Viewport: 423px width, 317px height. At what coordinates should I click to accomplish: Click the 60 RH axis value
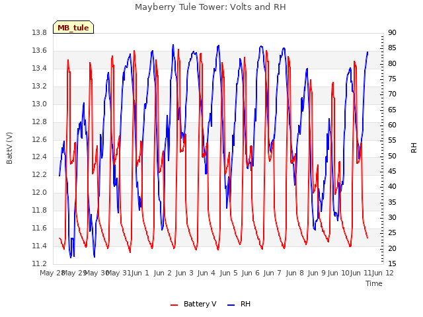pos(392,125)
